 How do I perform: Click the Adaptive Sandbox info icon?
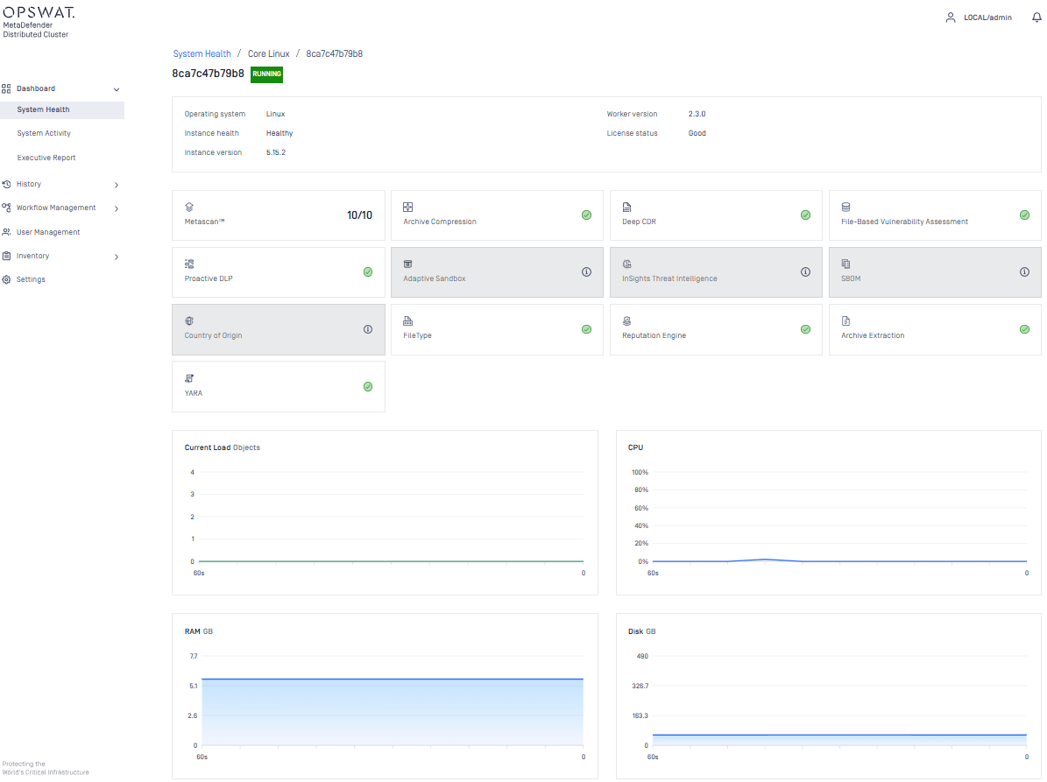pyautogui.click(x=586, y=272)
